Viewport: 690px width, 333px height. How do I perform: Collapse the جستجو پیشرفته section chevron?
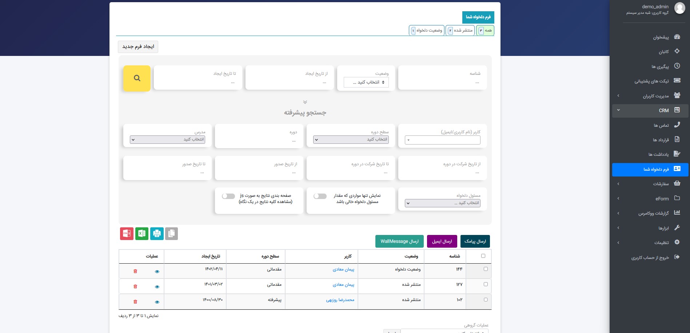pos(305,102)
